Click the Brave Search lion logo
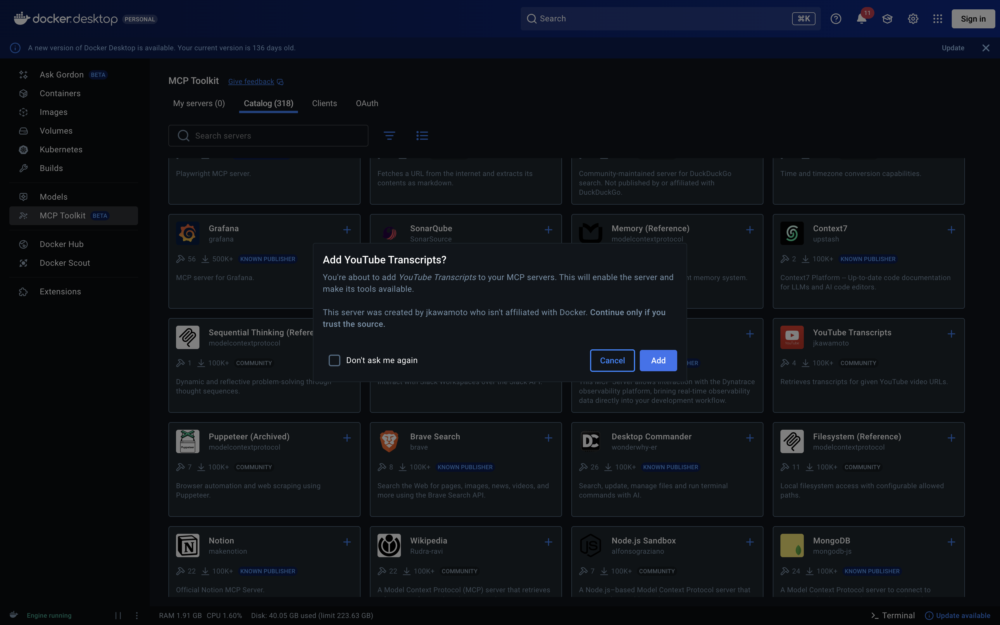This screenshot has width=1000, height=625. tap(389, 441)
